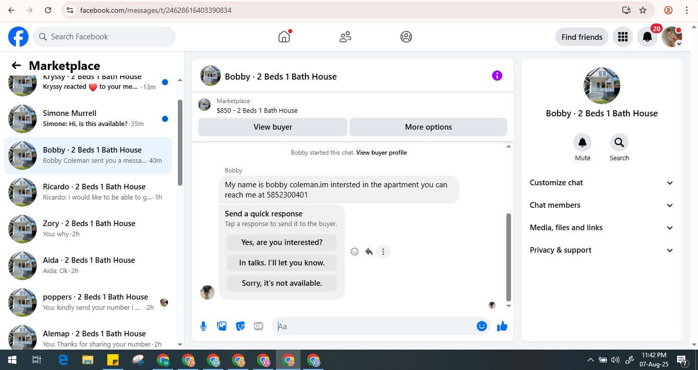Open emoji picker in message box
698x370 pixels.
click(x=481, y=326)
